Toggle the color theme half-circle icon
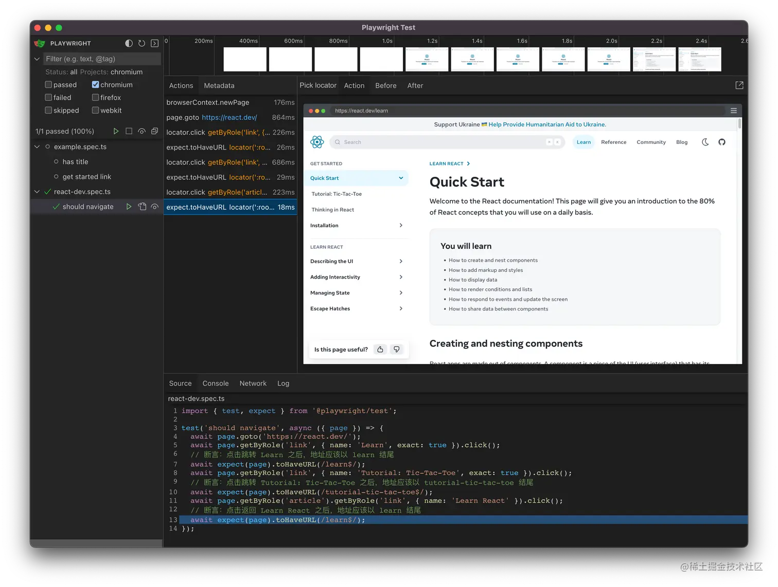The image size is (778, 587). pyautogui.click(x=129, y=43)
